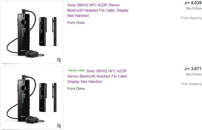The width and height of the screenshot is (202, 130).
Task: Click the green Newly listed badge
Action: (77, 70)
